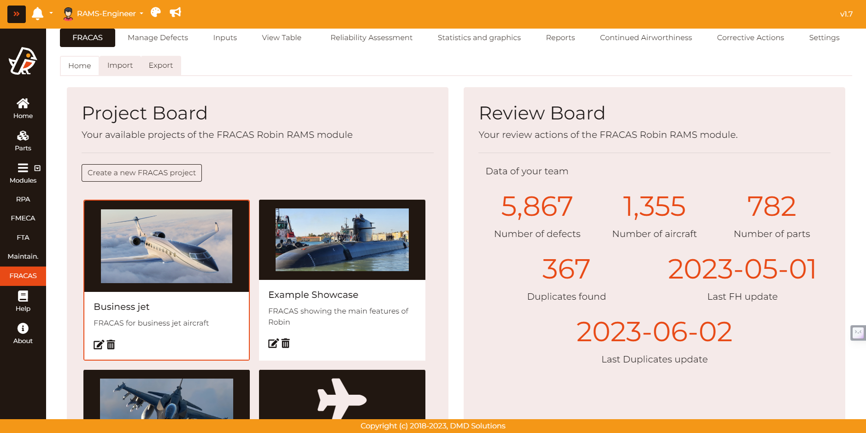Screen dimensions: 866x433
Task: Switch to the Import tab
Action: (x=120, y=65)
